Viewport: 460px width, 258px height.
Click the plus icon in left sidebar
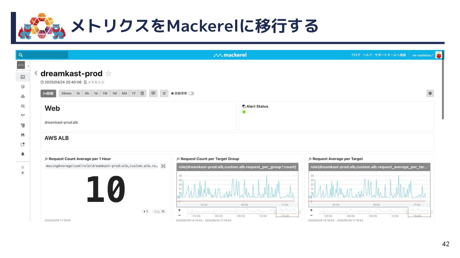[x=23, y=173]
